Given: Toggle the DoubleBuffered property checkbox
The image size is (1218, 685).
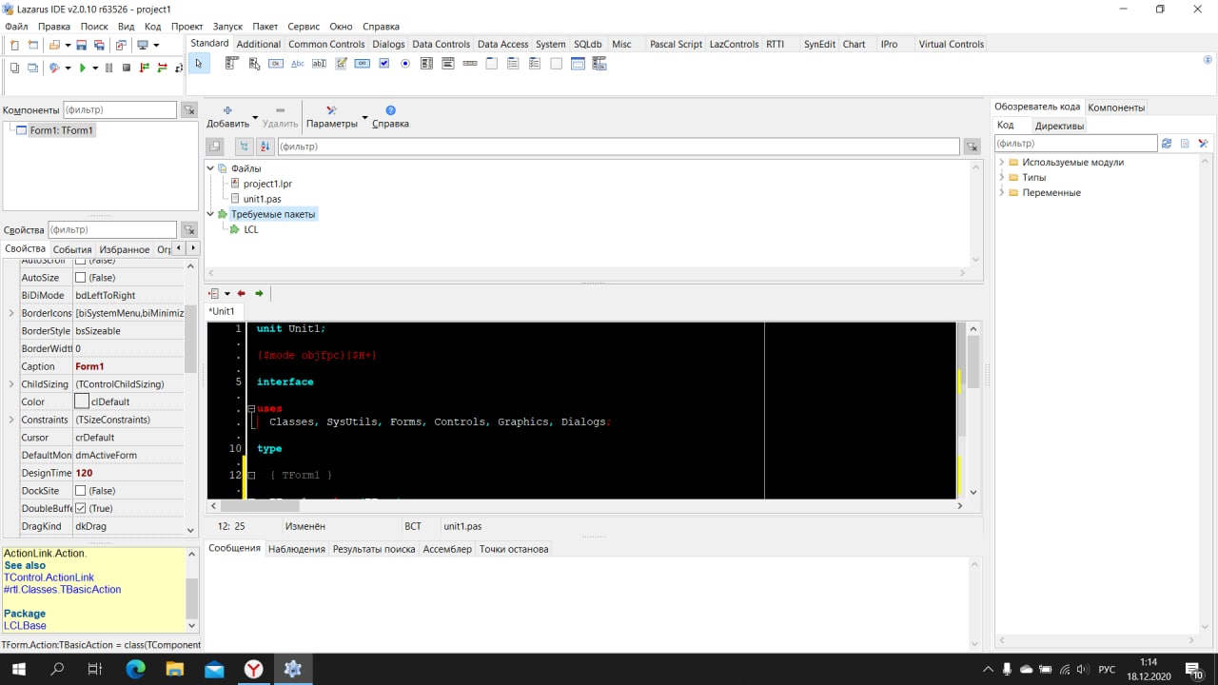Looking at the screenshot, I should tap(81, 508).
